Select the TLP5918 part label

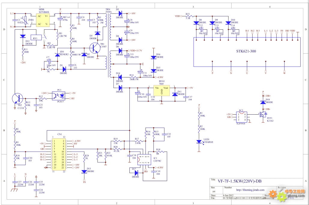241,124
